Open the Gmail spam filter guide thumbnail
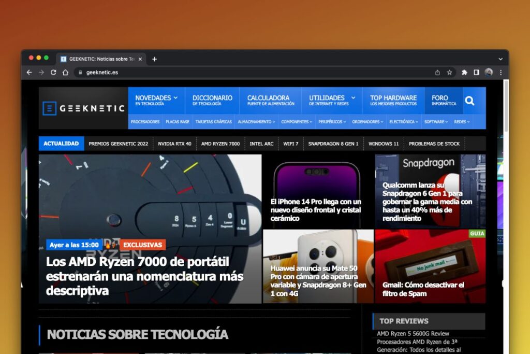Image resolution: width=530 pixels, height=354 pixels. [430, 266]
